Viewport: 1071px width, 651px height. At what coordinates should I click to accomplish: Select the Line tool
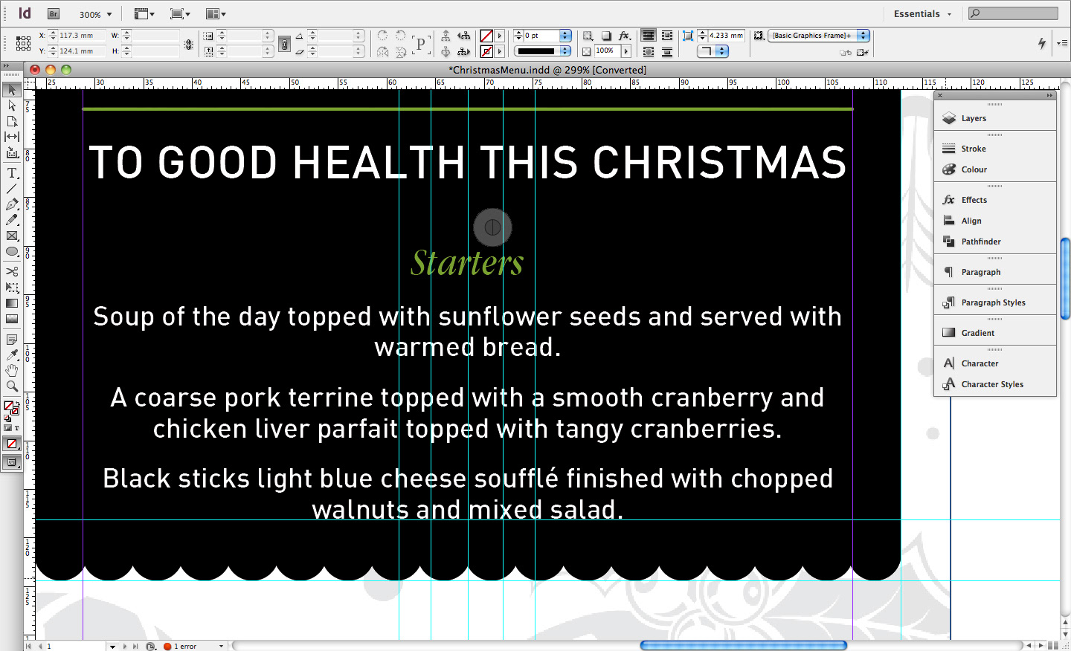pyautogui.click(x=12, y=189)
